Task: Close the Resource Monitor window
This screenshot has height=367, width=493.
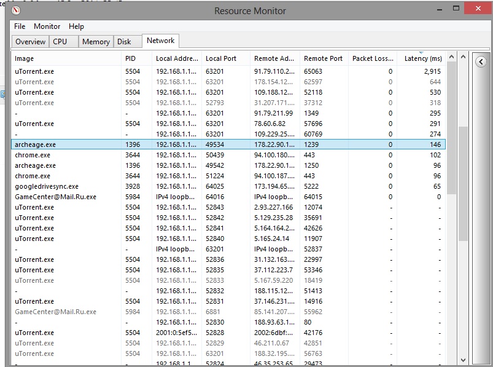Action: coord(477,9)
